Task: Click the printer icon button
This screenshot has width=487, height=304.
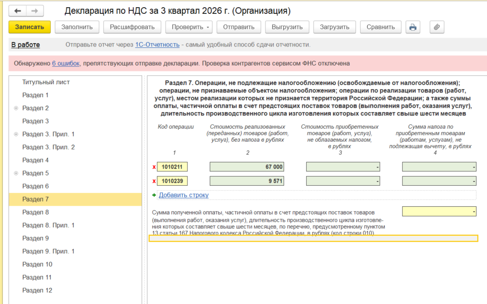Action: (413, 27)
